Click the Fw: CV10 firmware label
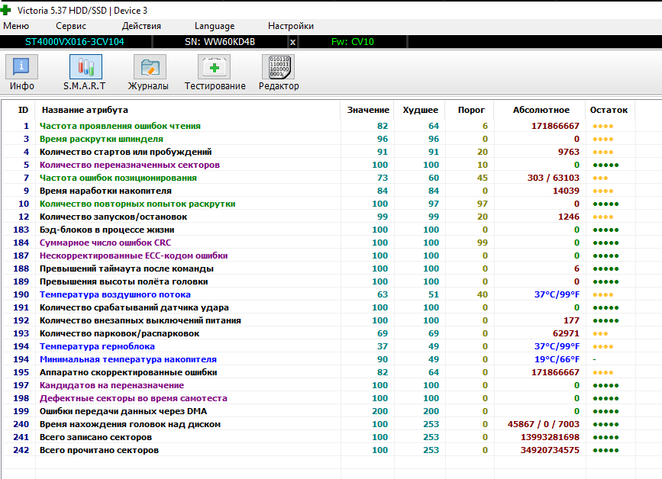The height and width of the screenshot is (479, 662). [x=352, y=41]
